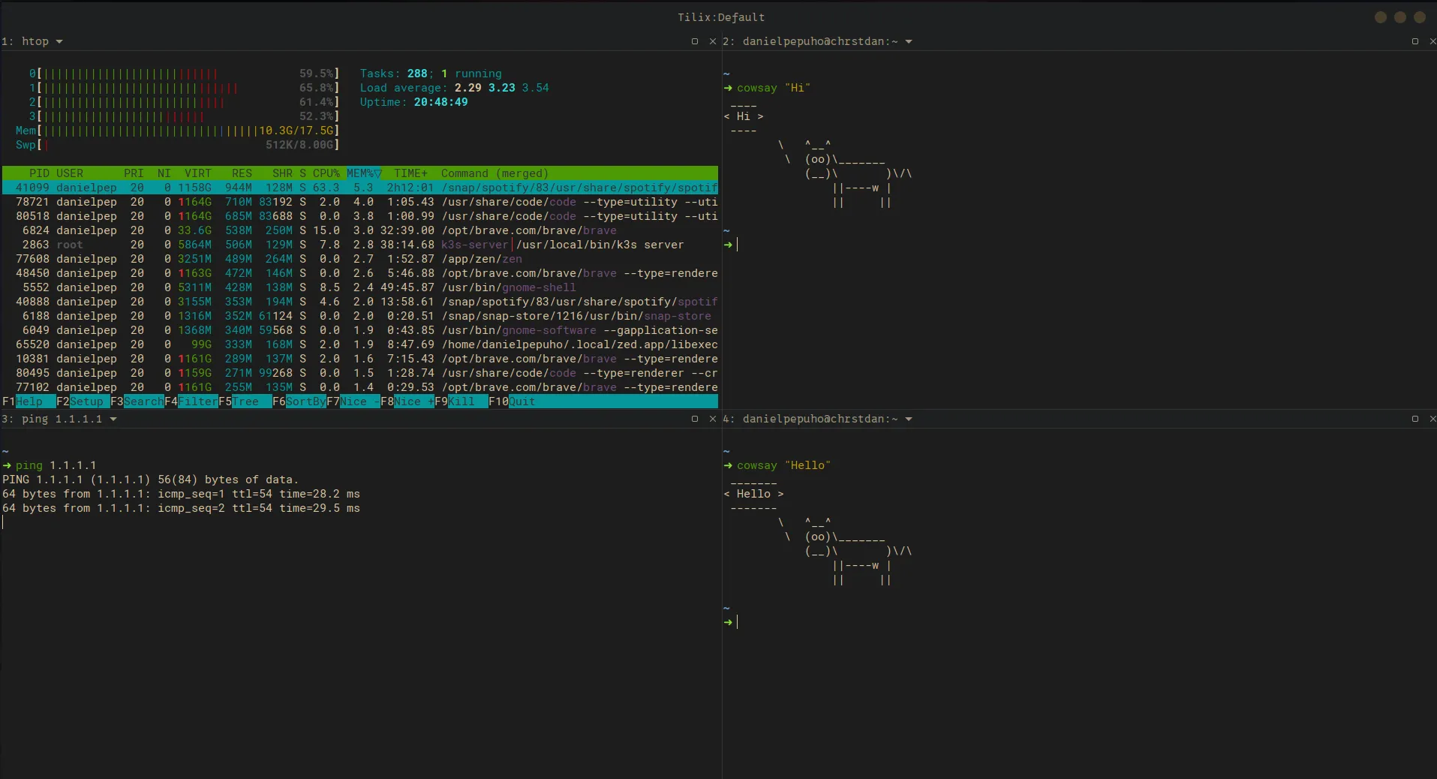The image size is (1437, 779).
Task: Sort by VIRT column header
Action: pos(198,173)
